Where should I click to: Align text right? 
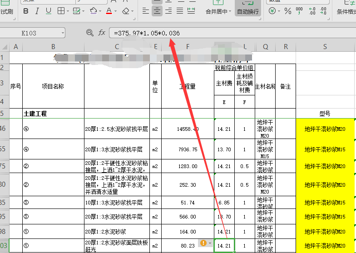(x=168, y=11)
